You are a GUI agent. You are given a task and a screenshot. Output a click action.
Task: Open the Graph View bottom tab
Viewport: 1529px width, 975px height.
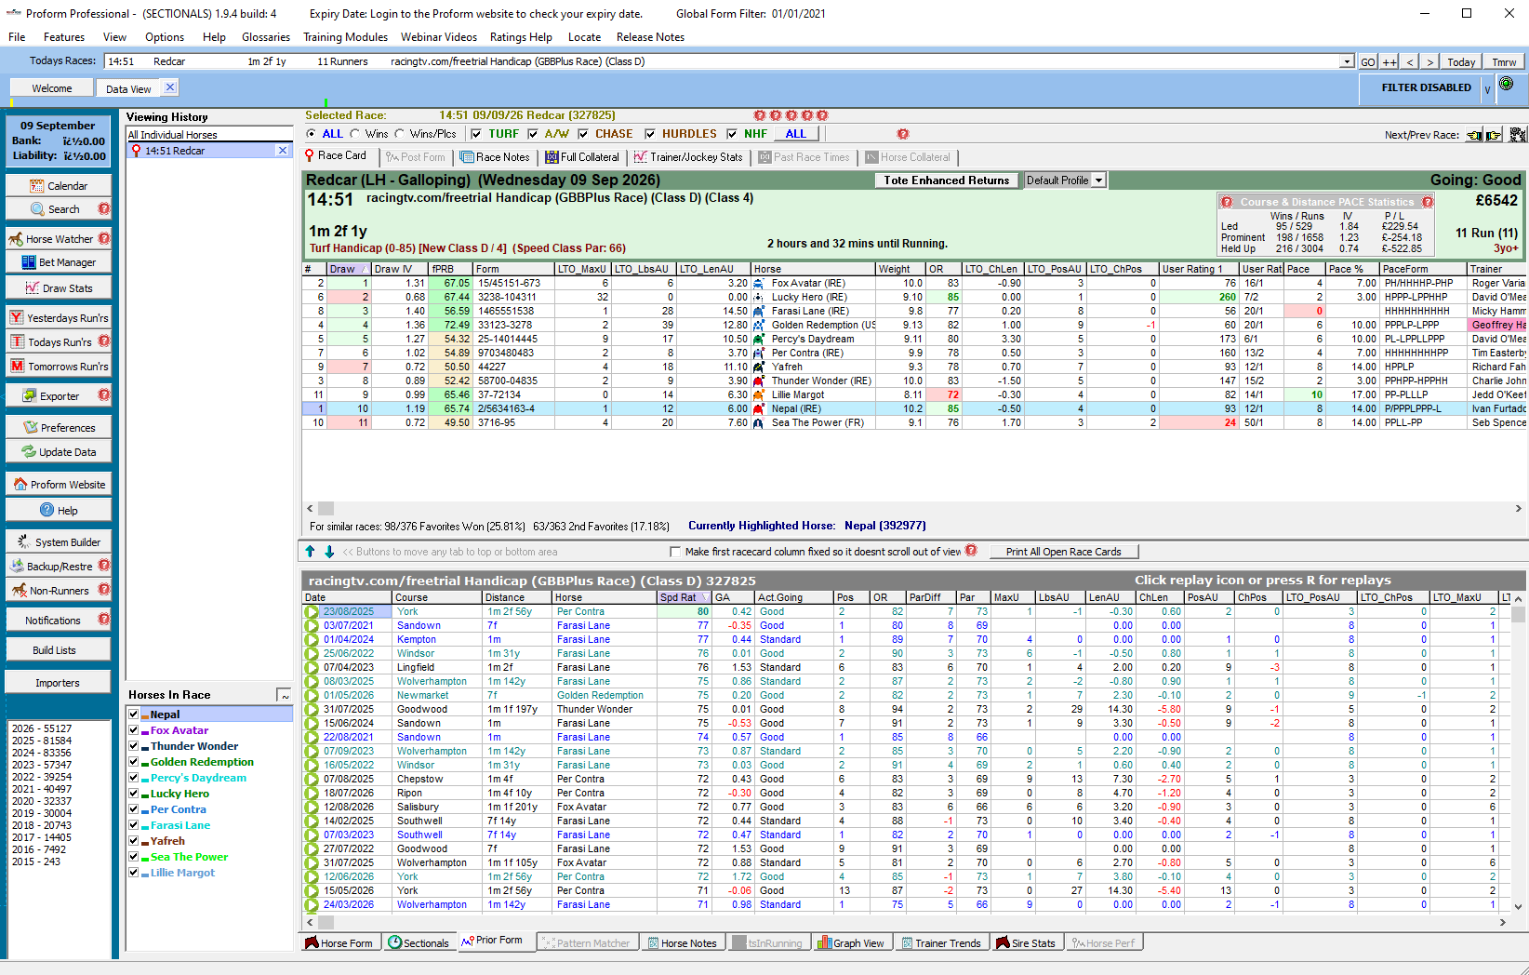850,943
